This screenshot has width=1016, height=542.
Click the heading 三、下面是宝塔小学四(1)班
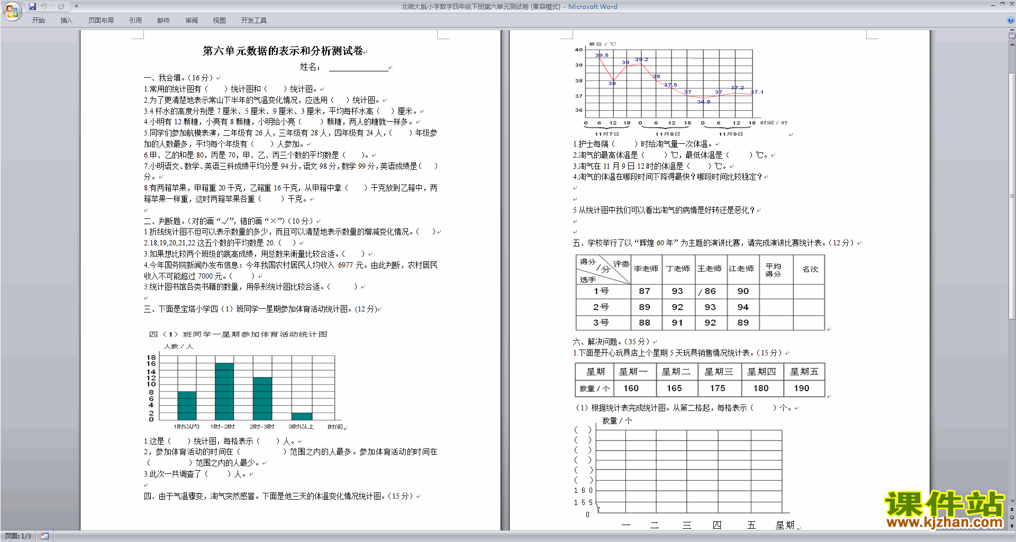click(x=261, y=309)
